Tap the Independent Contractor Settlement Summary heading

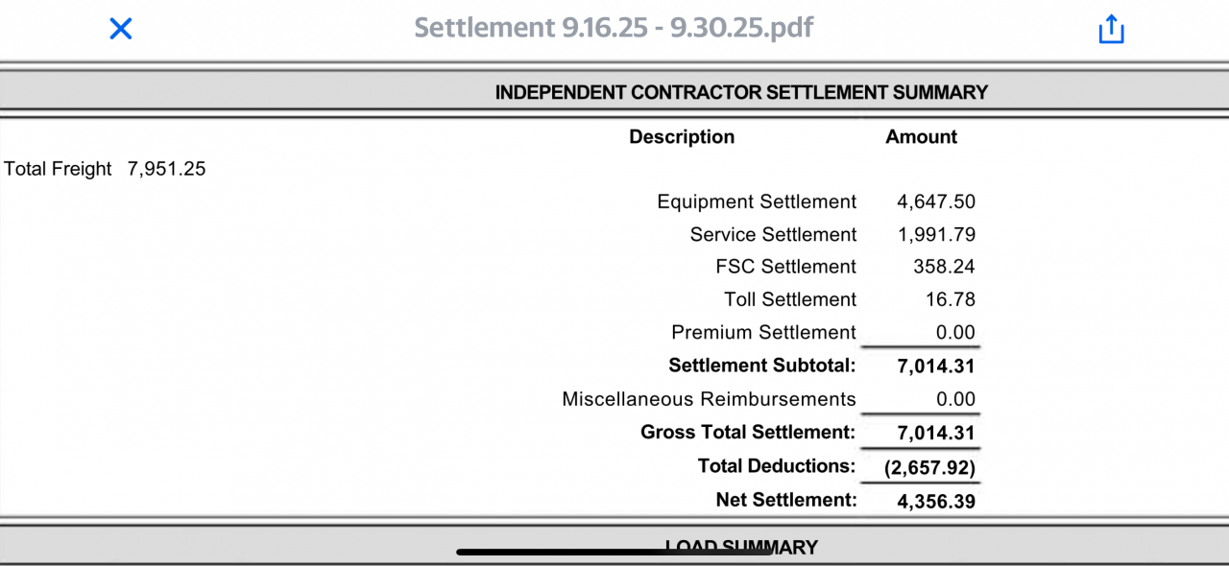(x=741, y=92)
